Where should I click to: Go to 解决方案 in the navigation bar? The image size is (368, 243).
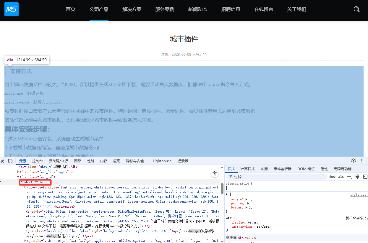(132, 9)
